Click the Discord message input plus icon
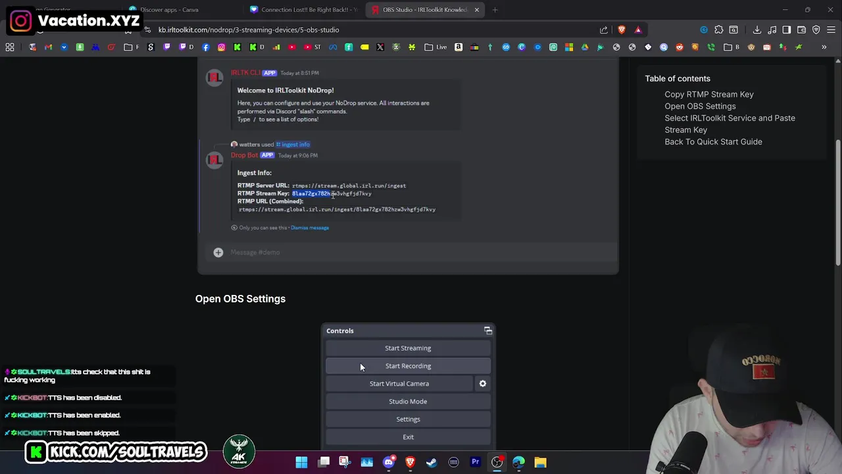Image resolution: width=842 pixels, height=474 pixels. pyautogui.click(x=218, y=252)
